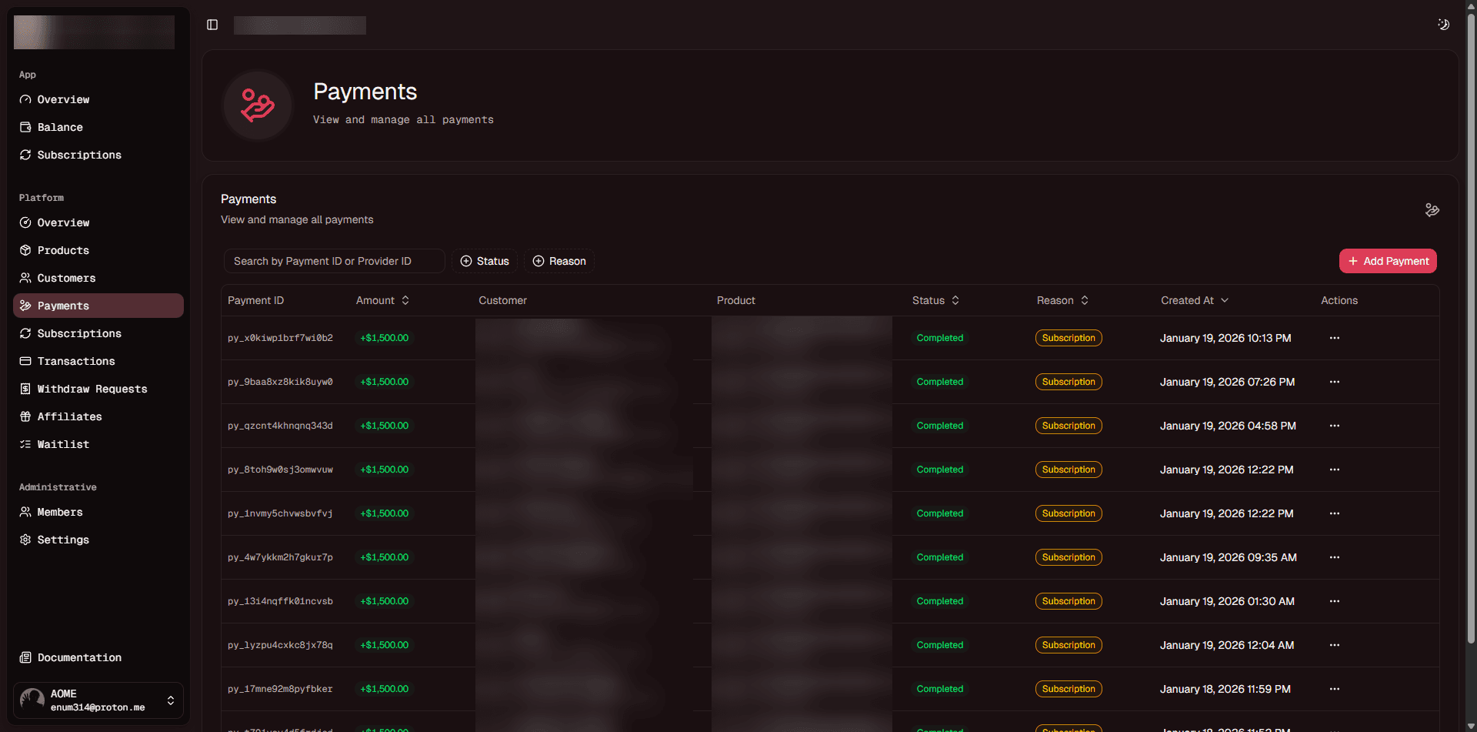Collapse the sidebar with the panel toggle

tap(212, 24)
